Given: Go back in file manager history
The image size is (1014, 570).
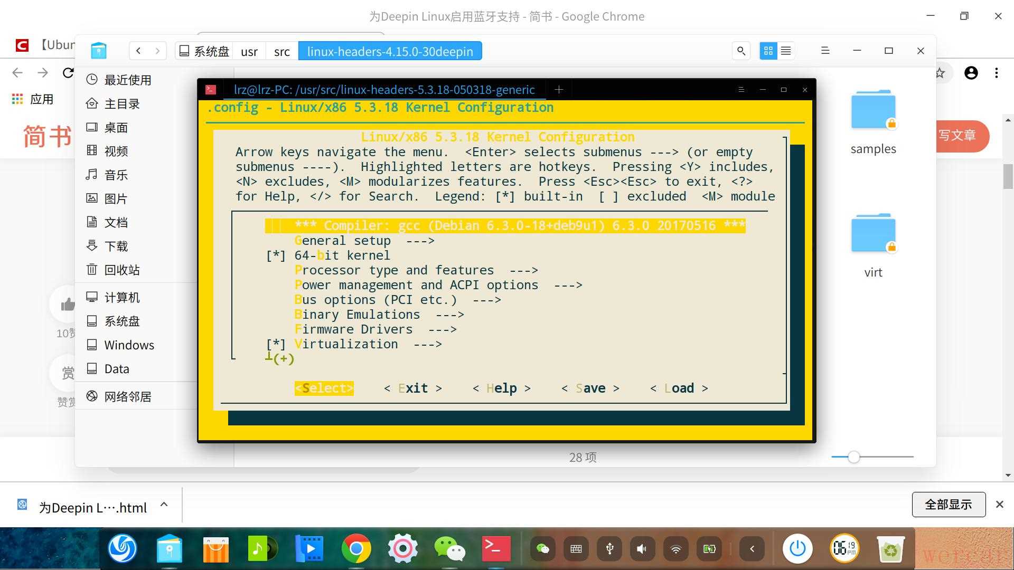Looking at the screenshot, I should click(x=138, y=51).
